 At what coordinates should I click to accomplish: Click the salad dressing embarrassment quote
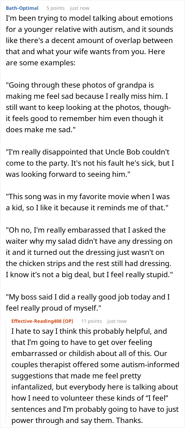tap(89, 252)
